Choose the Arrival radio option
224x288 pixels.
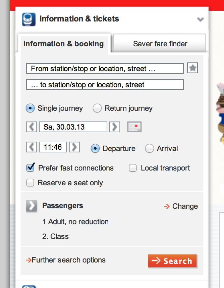150,148
